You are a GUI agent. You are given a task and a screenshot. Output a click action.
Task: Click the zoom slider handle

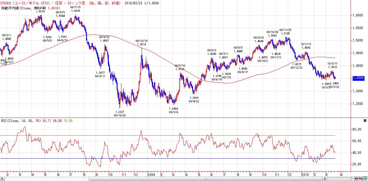(x=351, y=178)
